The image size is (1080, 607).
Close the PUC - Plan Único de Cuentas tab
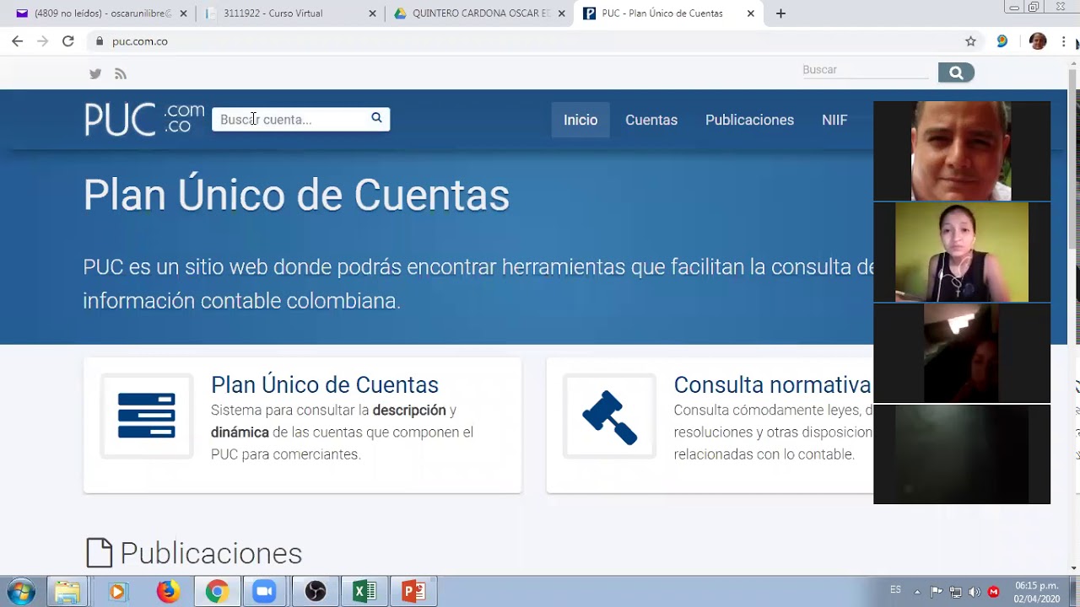coord(751,13)
